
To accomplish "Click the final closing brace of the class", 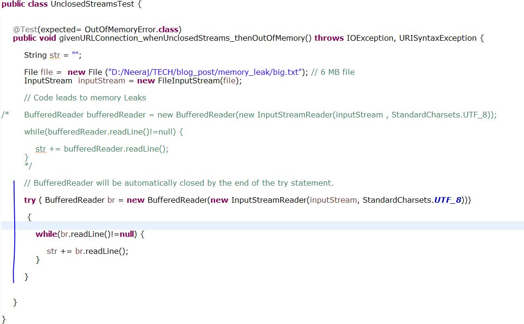I will (4, 319).
